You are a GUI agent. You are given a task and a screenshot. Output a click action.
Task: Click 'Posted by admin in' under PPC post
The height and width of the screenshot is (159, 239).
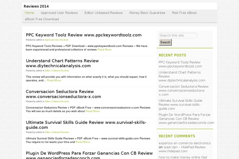coord(35,40)
